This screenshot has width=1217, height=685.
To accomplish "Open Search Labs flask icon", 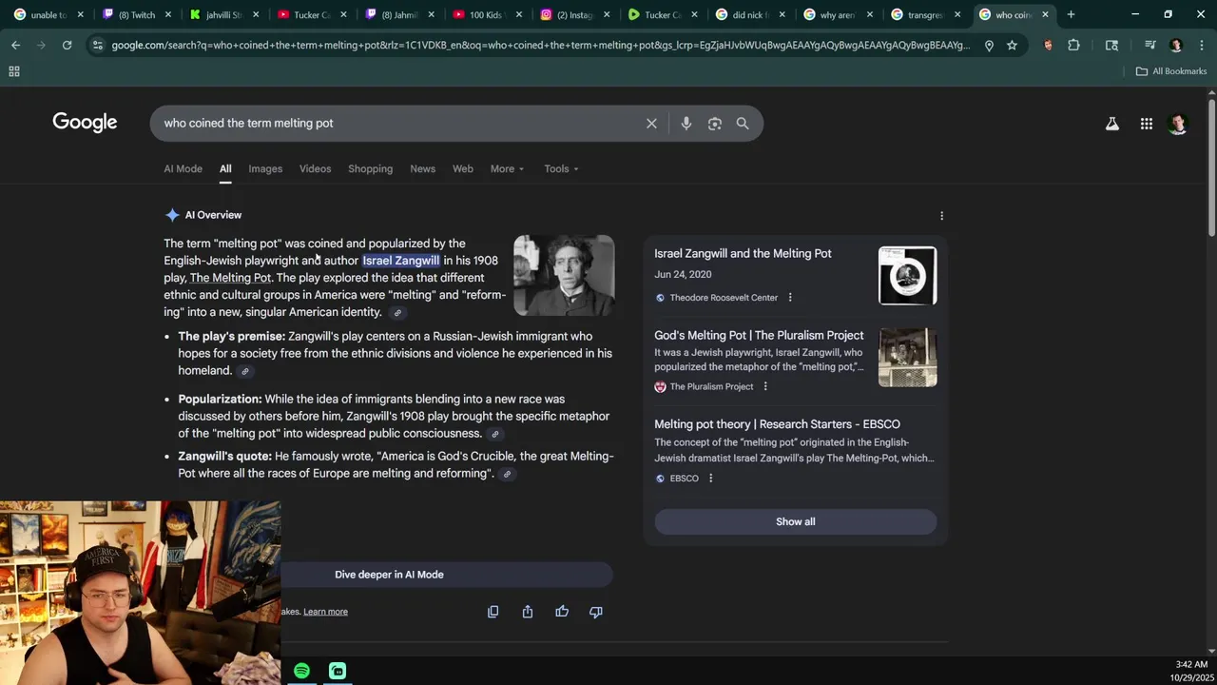I will tap(1111, 124).
